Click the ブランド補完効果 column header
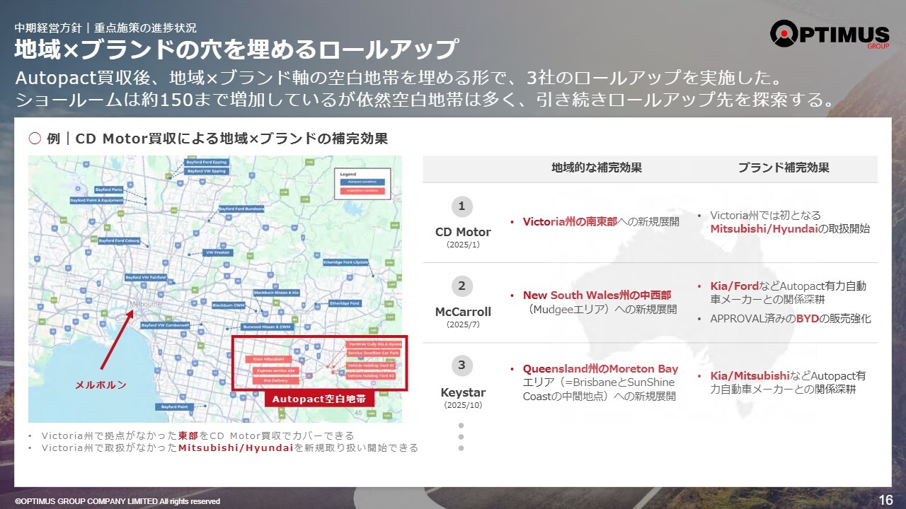The image size is (906, 509). pos(784,168)
